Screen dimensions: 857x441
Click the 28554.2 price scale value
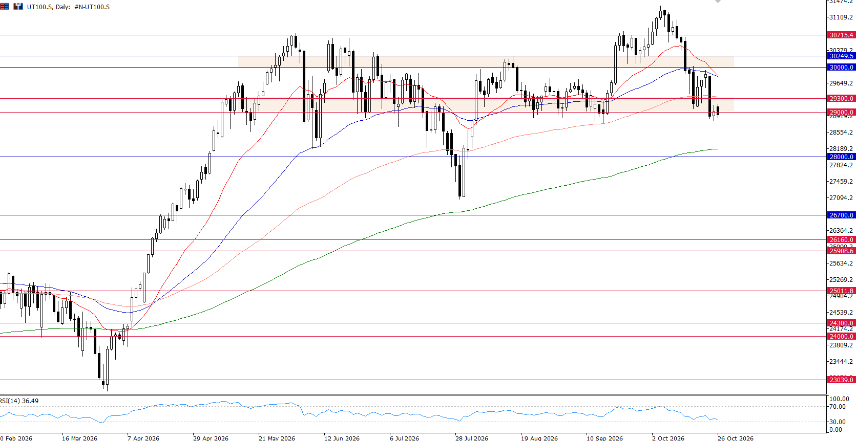[x=841, y=133]
